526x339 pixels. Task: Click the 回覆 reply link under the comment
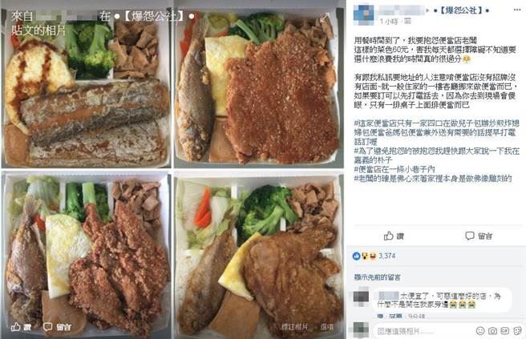pyautogui.click(x=396, y=316)
